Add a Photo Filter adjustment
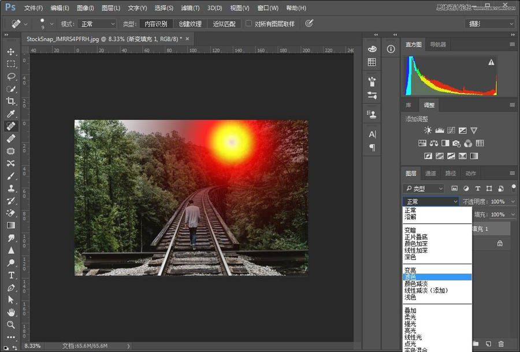 pyautogui.click(x=456, y=143)
